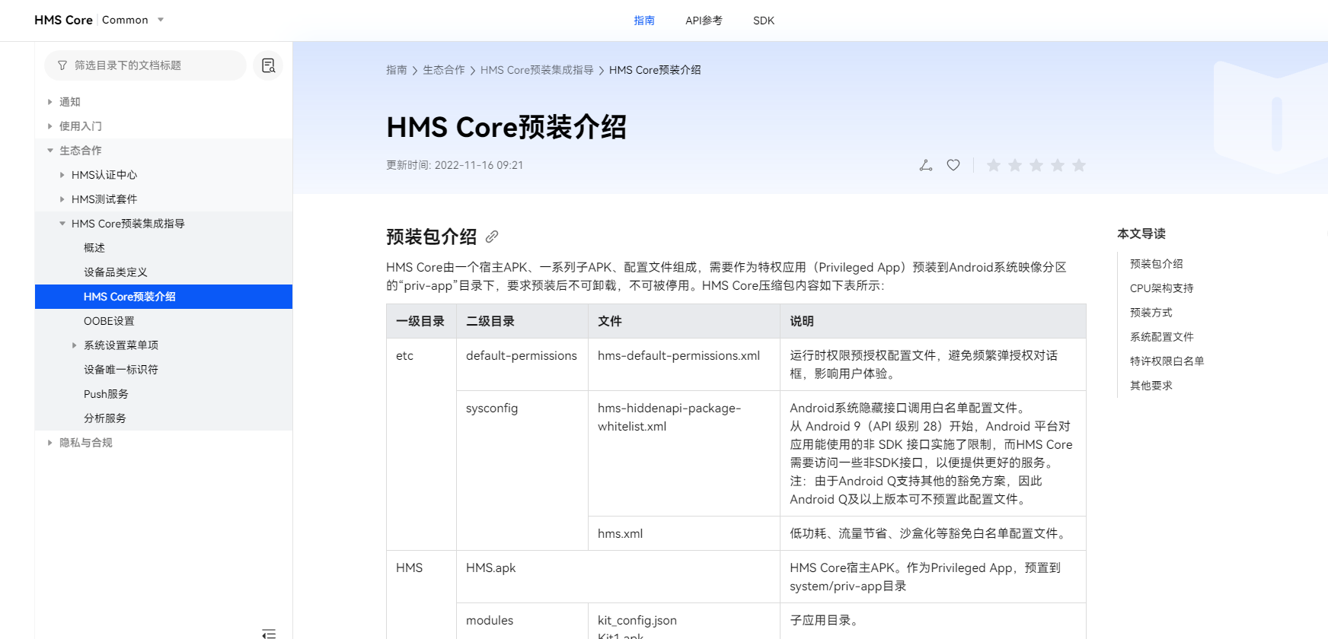Jump to CPU架构支持 section
The image size is (1328, 639).
(1162, 288)
